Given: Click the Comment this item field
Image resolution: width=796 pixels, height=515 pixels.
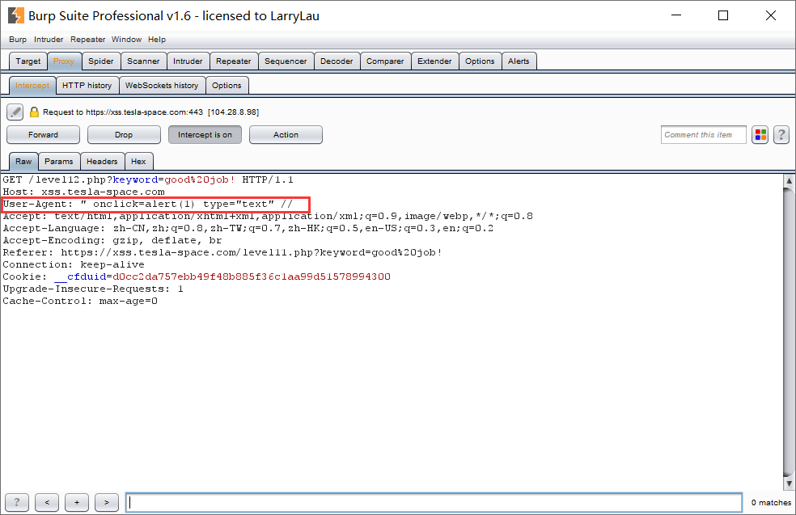Looking at the screenshot, I should pyautogui.click(x=703, y=135).
